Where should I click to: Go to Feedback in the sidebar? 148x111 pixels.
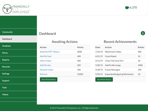click(18, 46)
